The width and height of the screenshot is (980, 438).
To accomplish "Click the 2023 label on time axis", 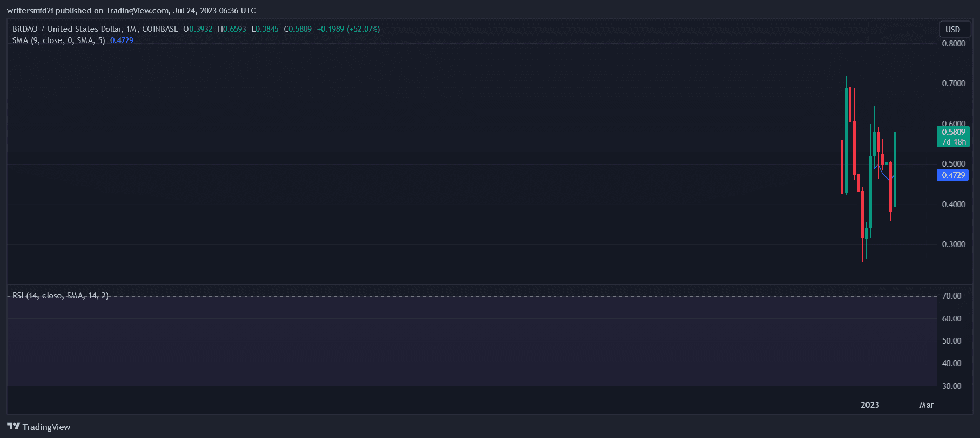I will [869, 405].
